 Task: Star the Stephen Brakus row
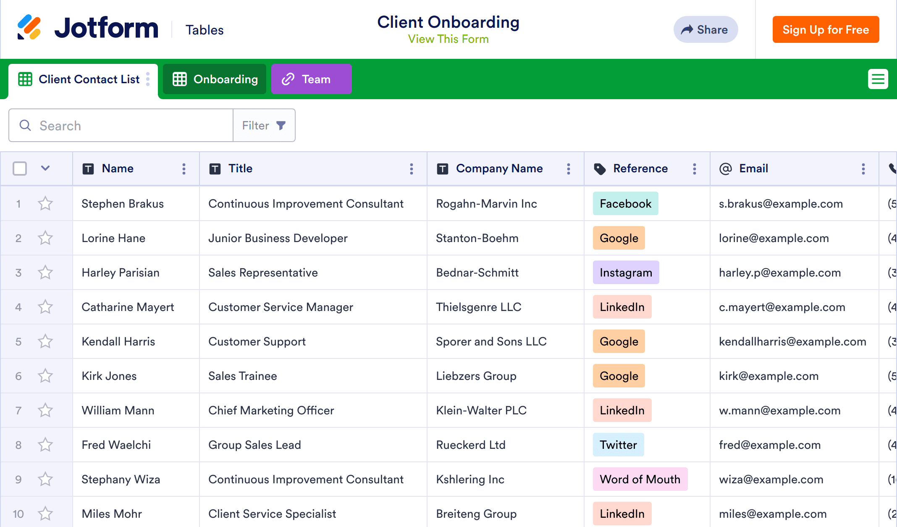pos(45,204)
